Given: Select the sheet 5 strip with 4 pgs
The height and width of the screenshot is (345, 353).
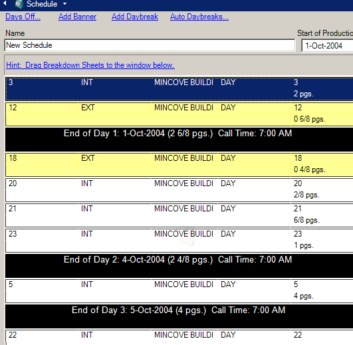Looking at the screenshot, I should pyautogui.click(x=179, y=291).
